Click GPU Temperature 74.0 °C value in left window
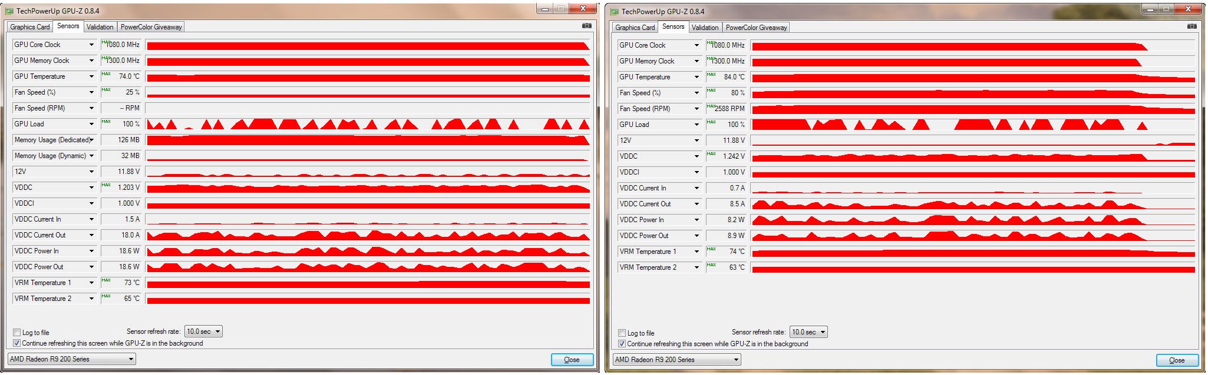1208x375 pixels. [x=121, y=76]
